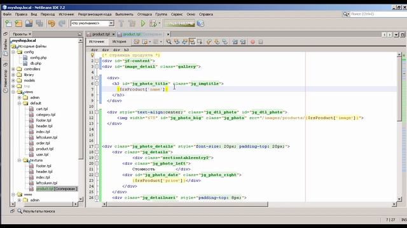Minimize the Проекты panel
Viewport: 407px width, 228px height.
point(79,34)
